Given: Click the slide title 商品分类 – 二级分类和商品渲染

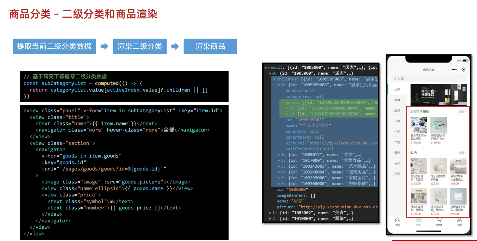Looking at the screenshot, I should pos(83,14).
